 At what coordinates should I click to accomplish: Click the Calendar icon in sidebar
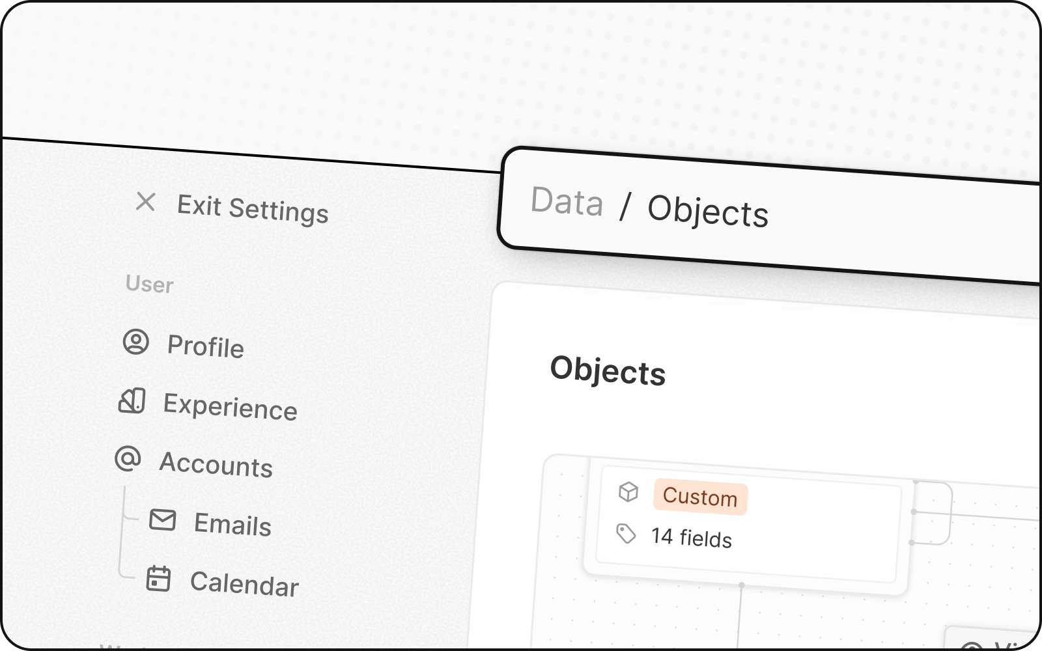[x=158, y=579]
